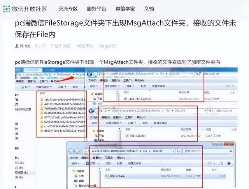
Task: Open recent locations arrow in ccccff529543 window
Action: (100, 74)
